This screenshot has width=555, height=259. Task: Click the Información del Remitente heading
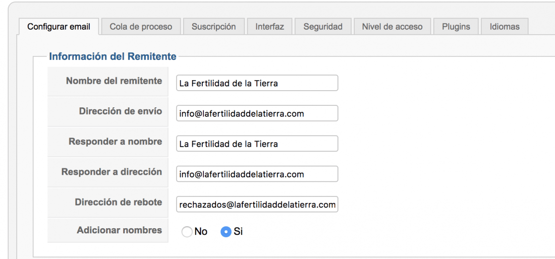[x=113, y=56]
